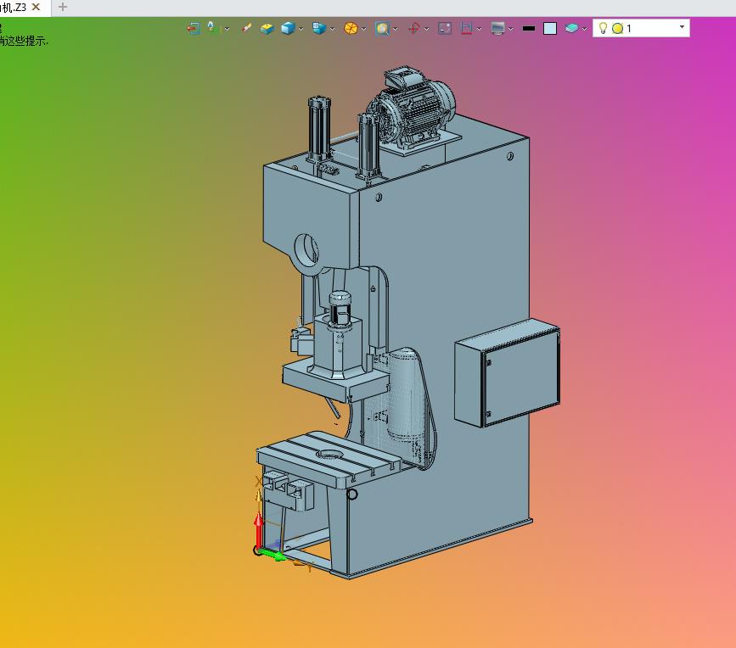The height and width of the screenshot is (648, 736).
Task: Click the yellow-topped box icon in the toolbar
Action: click(267, 29)
